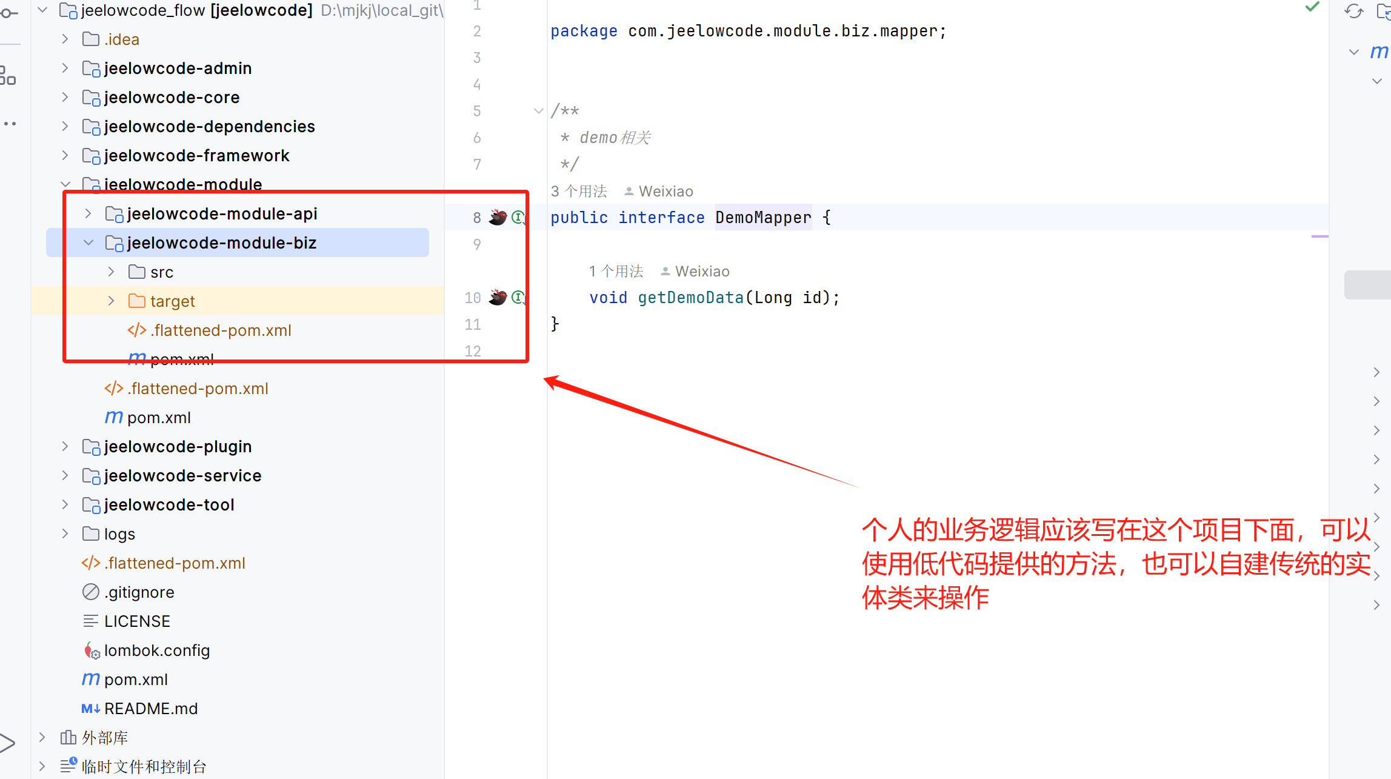Select the jeelowcode-plugin module

[178, 447]
